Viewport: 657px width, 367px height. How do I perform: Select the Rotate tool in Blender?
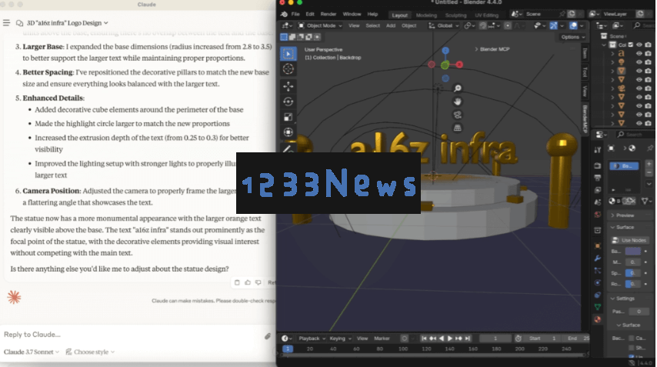(x=288, y=102)
